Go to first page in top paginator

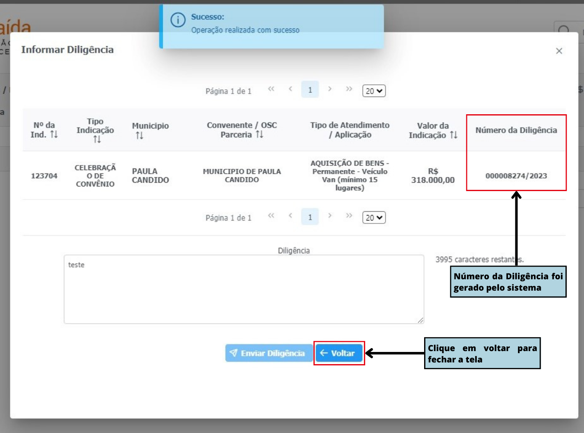[271, 89]
